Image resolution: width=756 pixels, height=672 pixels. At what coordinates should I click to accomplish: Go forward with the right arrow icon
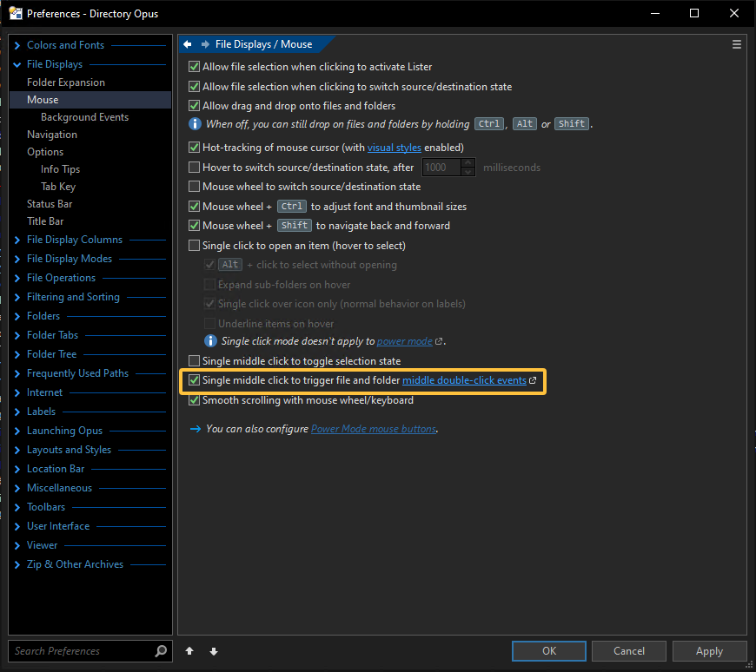[205, 44]
